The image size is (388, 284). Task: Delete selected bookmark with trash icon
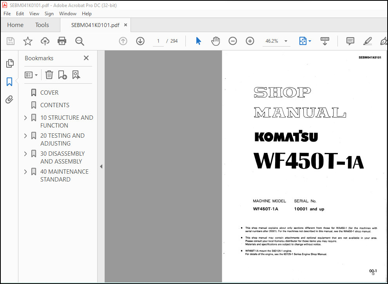49,75
